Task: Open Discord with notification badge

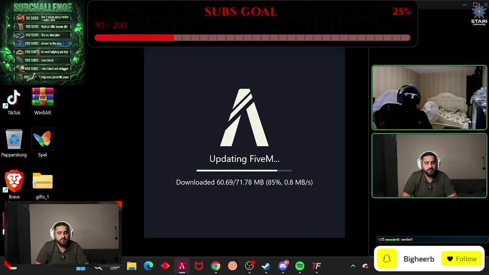Action: pos(283,265)
